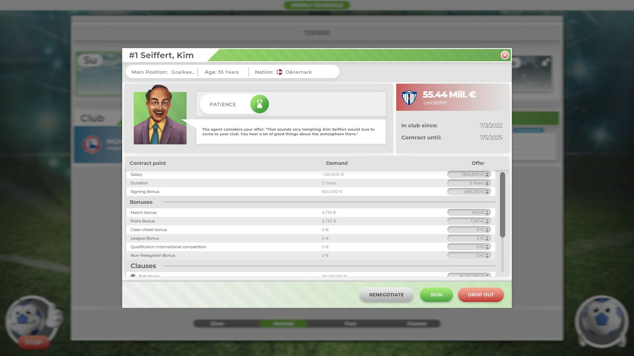Select Slow game speed
This screenshot has height=356, width=634.
[x=217, y=323]
